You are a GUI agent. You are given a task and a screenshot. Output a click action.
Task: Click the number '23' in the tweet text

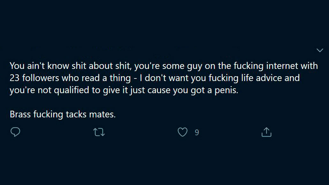[x=14, y=78]
